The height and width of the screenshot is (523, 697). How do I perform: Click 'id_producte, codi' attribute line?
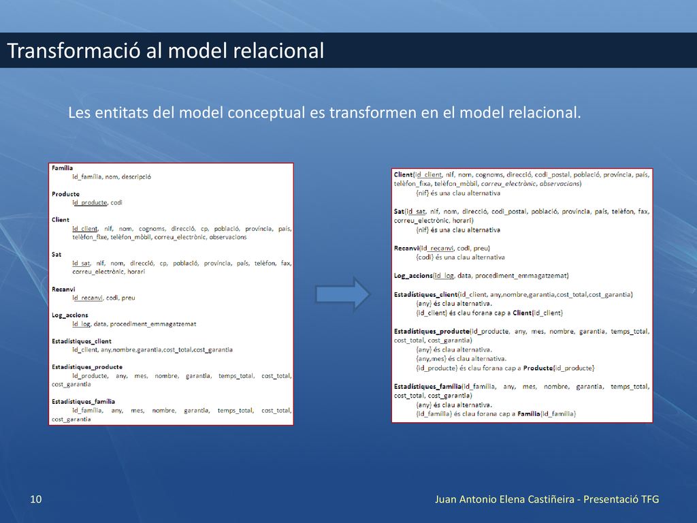tap(97, 202)
